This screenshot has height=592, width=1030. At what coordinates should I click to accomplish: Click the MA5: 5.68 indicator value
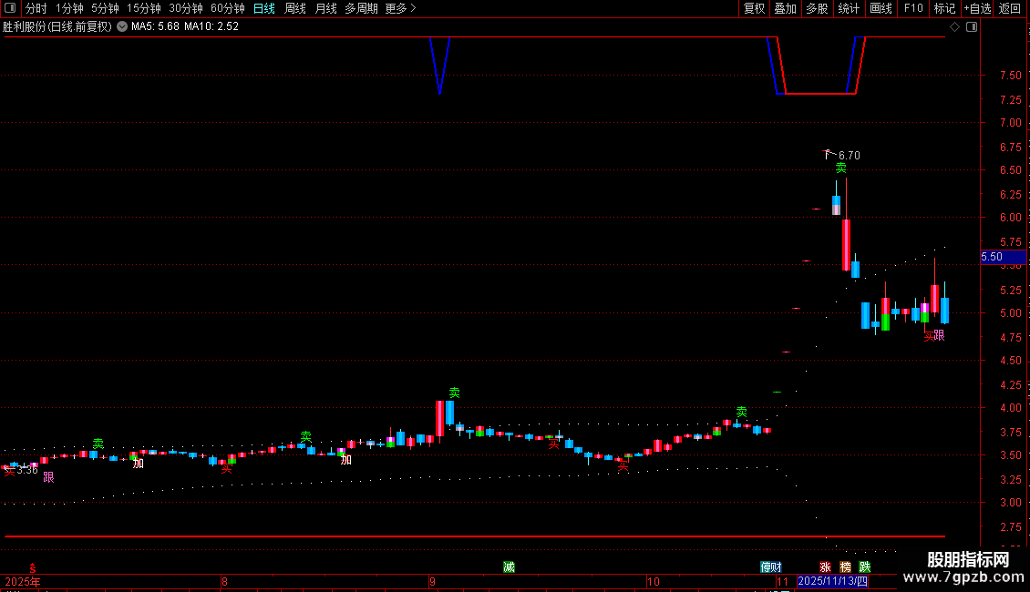point(155,27)
